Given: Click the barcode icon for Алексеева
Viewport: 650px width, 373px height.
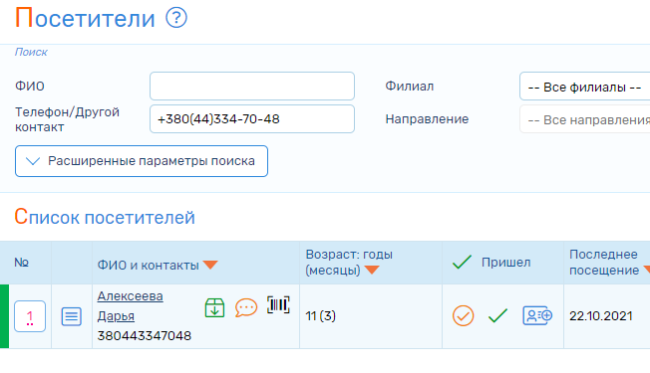Looking at the screenshot, I should pos(278,305).
